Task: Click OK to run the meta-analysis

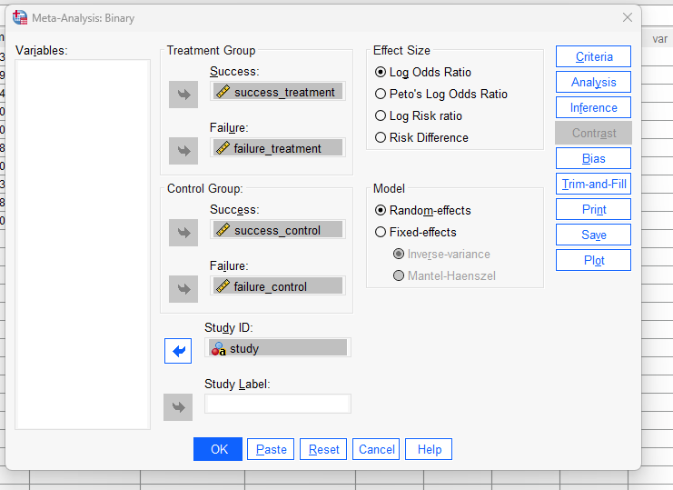Action: point(218,449)
